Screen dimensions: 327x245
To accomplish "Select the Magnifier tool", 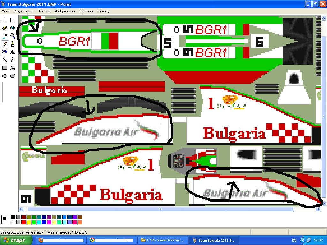I will pos(12,36).
